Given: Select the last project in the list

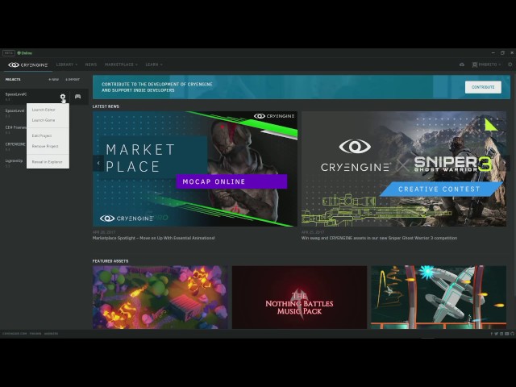Looking at the screenshot, I should pyautogui.click(x=14, y=163).
